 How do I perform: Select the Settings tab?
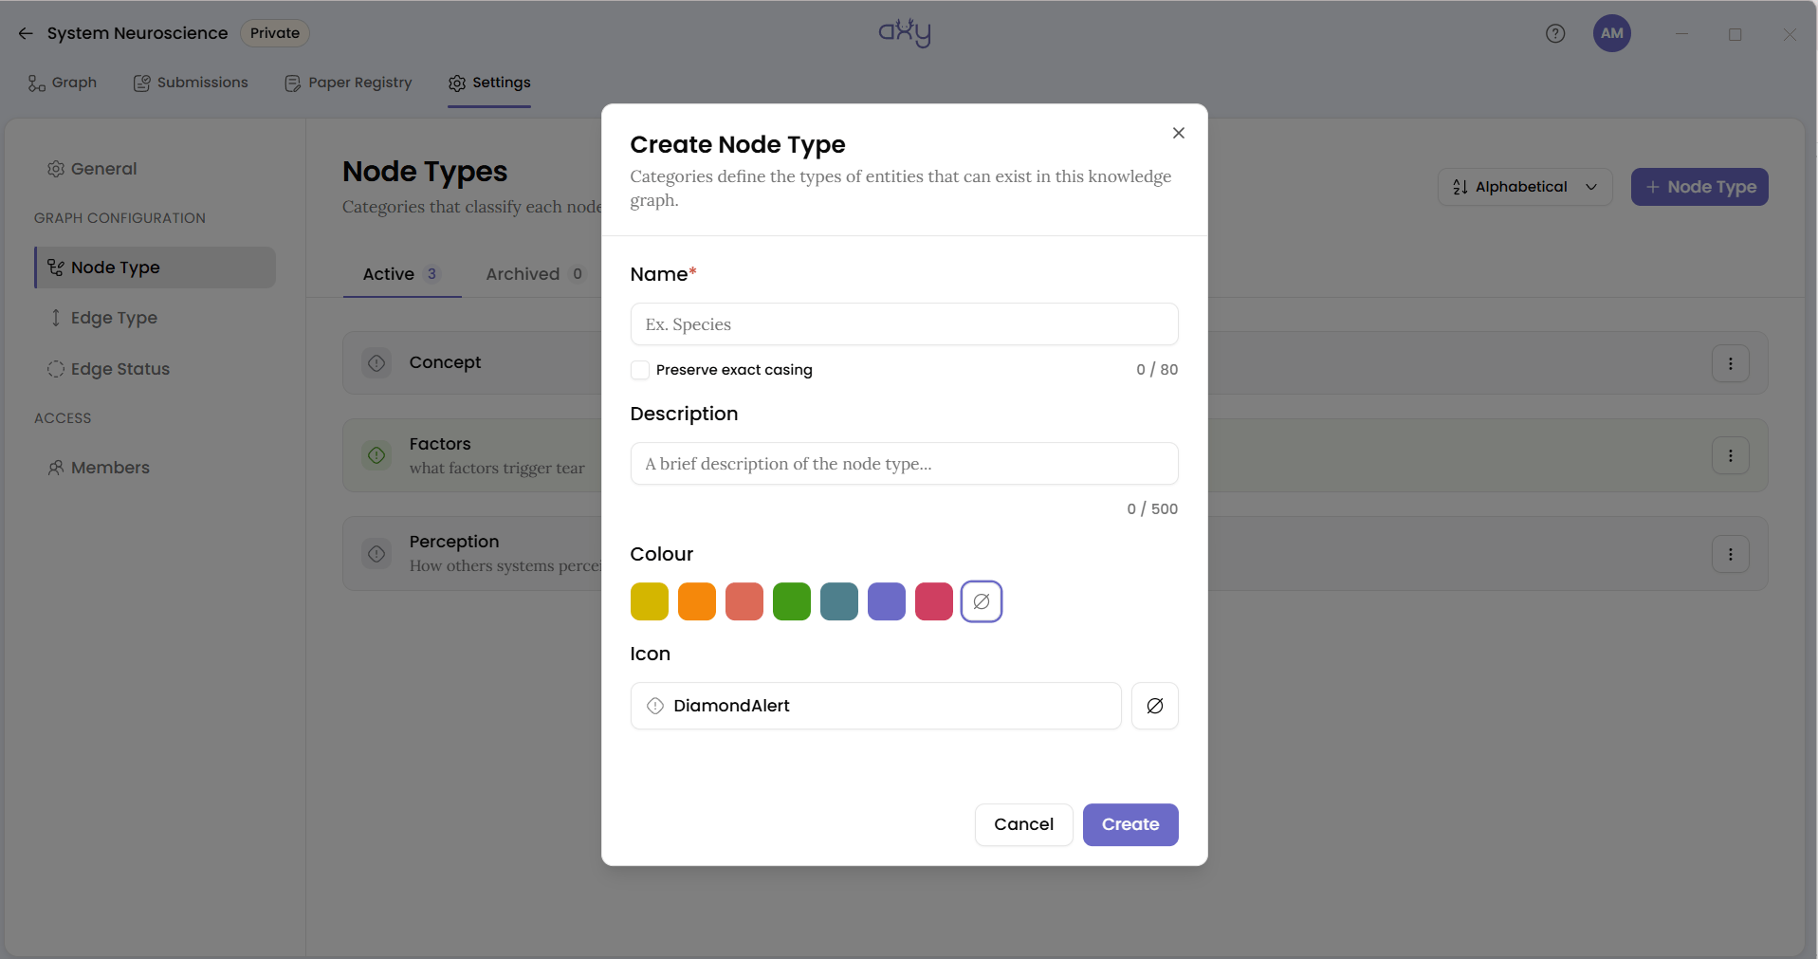coord(489,83)
